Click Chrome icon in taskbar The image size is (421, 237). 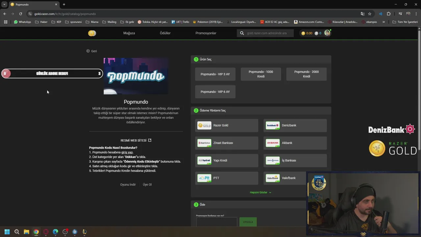click(x=36, y=232)
